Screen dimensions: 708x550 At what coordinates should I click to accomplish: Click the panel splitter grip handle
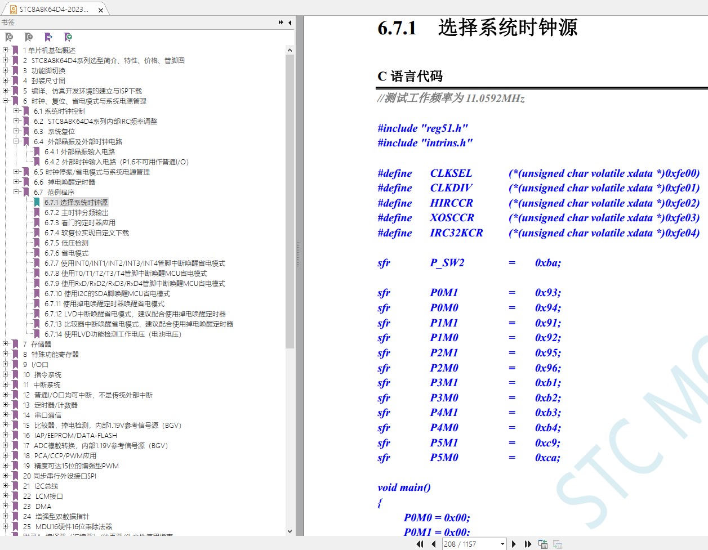pos(299,254)
